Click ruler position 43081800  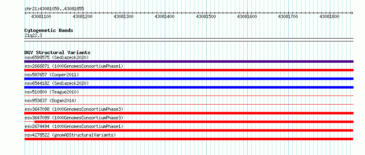pyautogui.click(x=329, y=16)
